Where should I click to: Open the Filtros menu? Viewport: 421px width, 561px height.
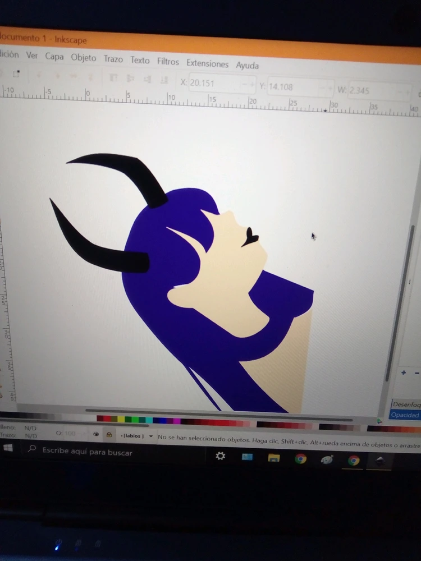point(168,62)
